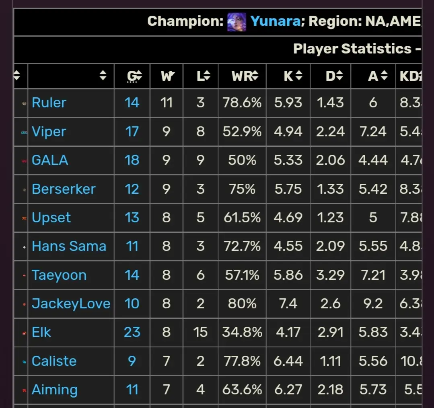Sort by player name column arrows
The height and width of the screenshot is (408, 434).
tap(103, 75)
